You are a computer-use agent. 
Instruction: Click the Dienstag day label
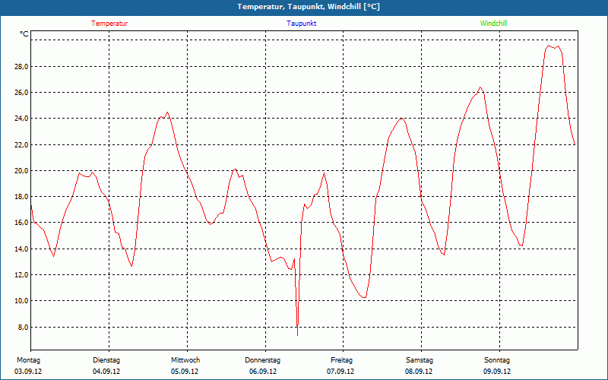pos(106,360)
